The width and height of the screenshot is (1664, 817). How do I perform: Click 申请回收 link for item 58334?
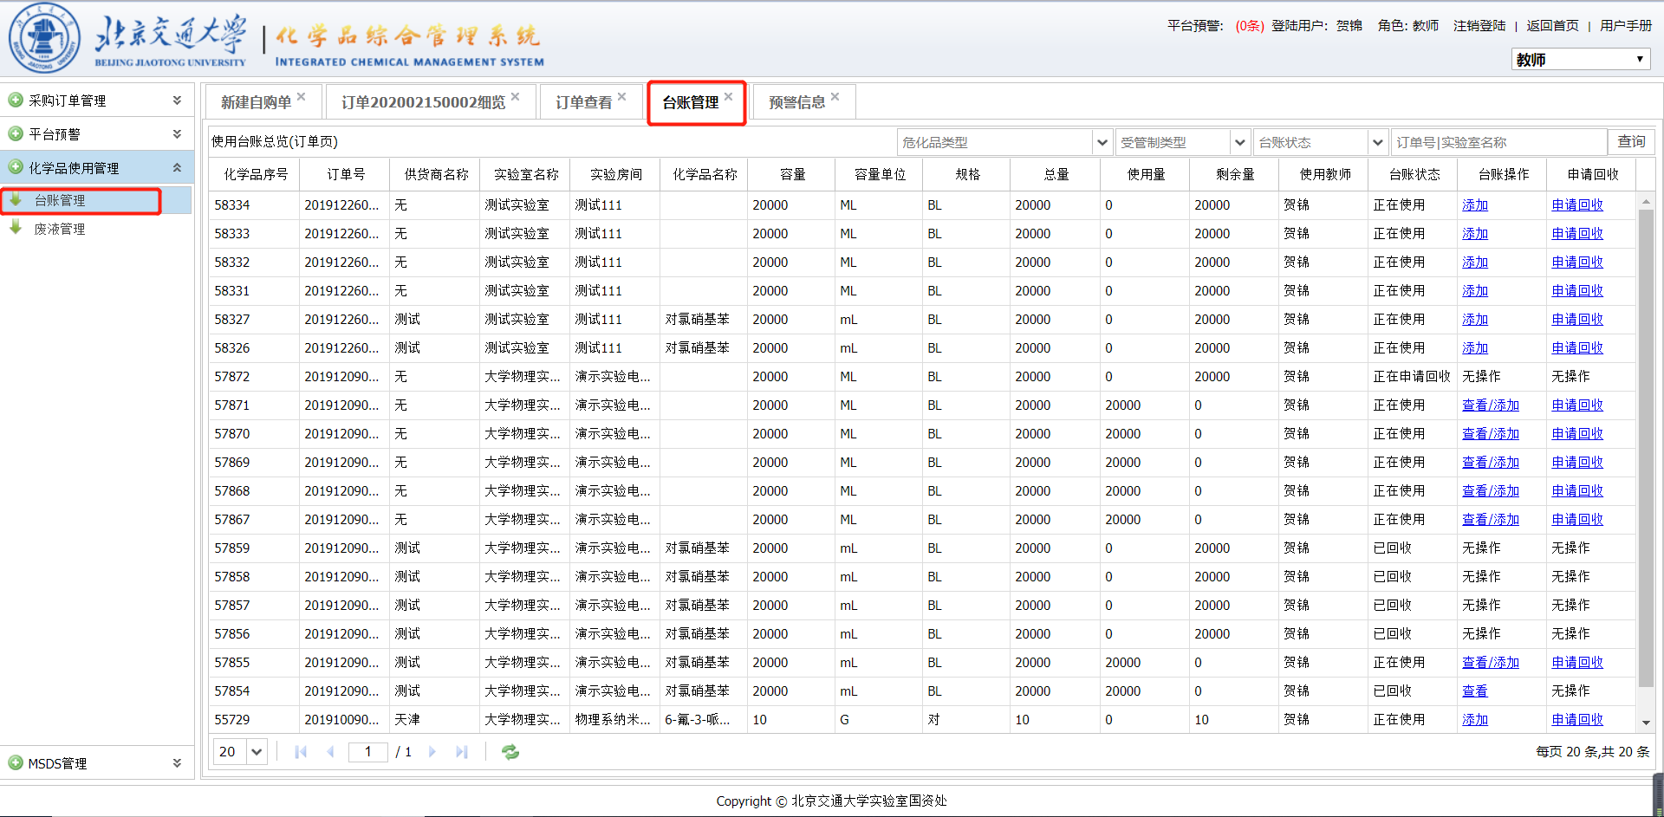(1576, 205)
